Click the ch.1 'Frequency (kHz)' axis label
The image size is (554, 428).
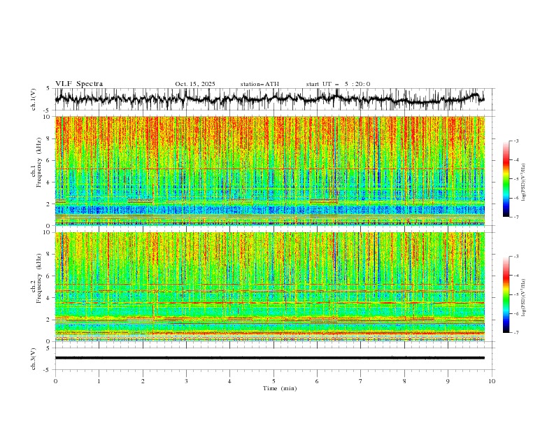pyautogui.click(x=38, y=161)
